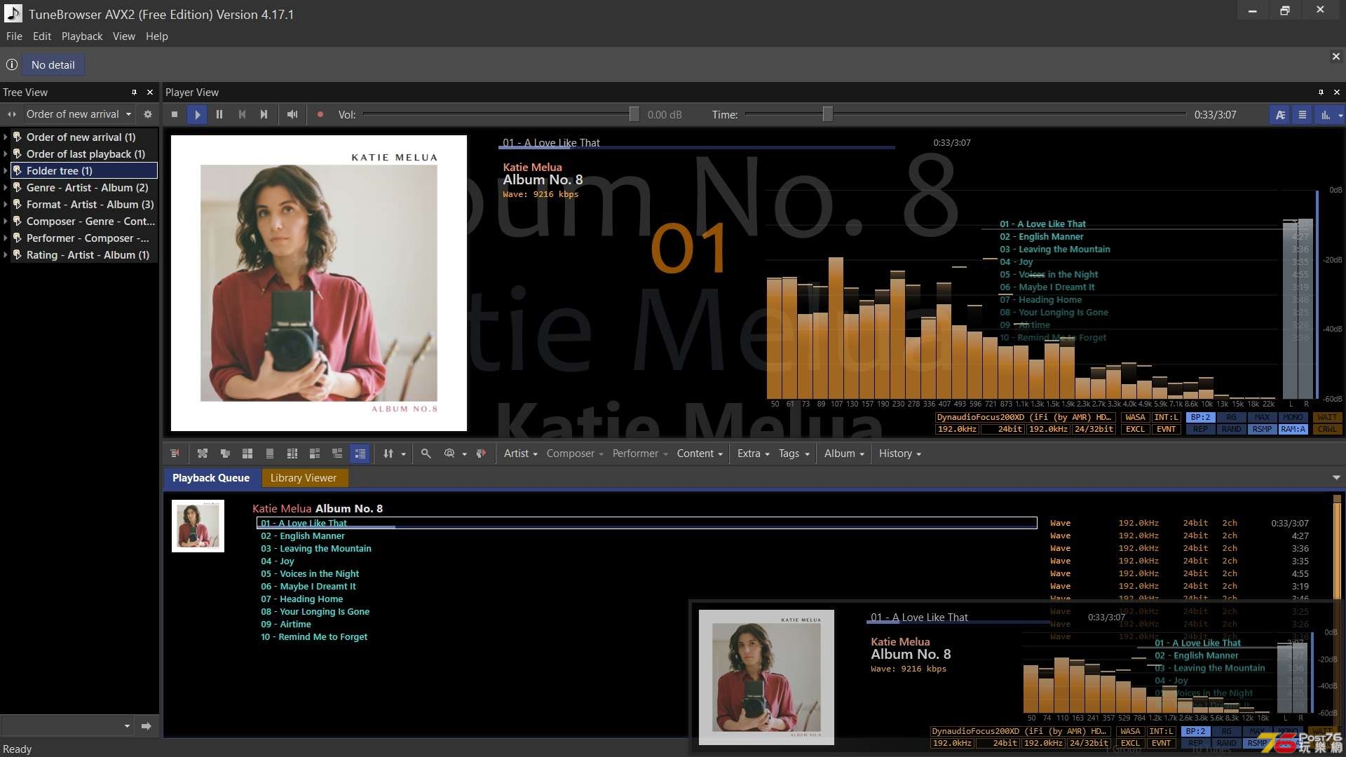This screenshot has width=1346, height=757.
Task: Click the Time seek slider handle
Action: tap(828, 114)
